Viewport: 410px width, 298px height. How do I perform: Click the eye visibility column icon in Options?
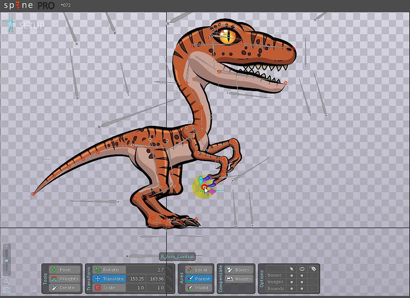(x=302, y=269)
